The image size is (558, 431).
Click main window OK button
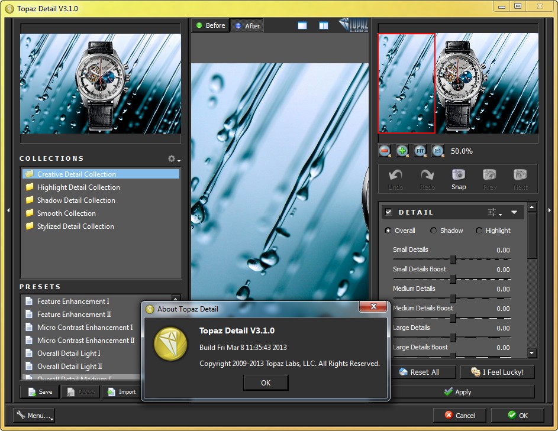click(518, 416)
